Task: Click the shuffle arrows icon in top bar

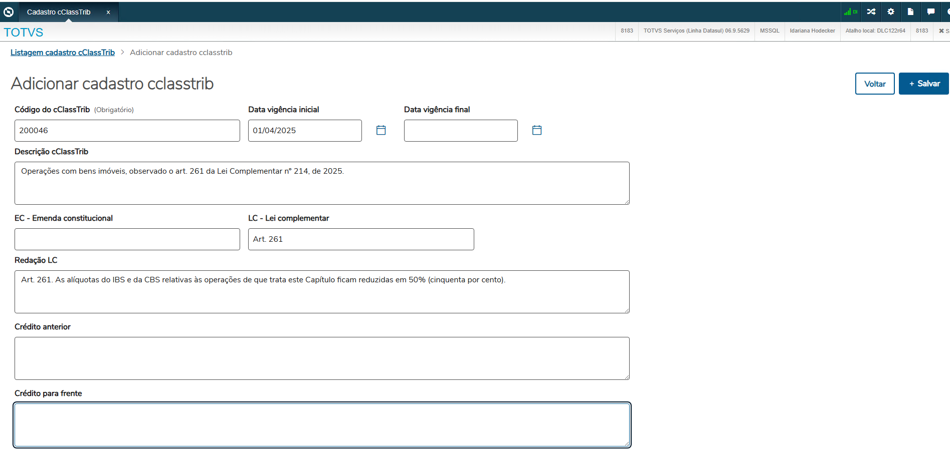Action: [871, 12]
